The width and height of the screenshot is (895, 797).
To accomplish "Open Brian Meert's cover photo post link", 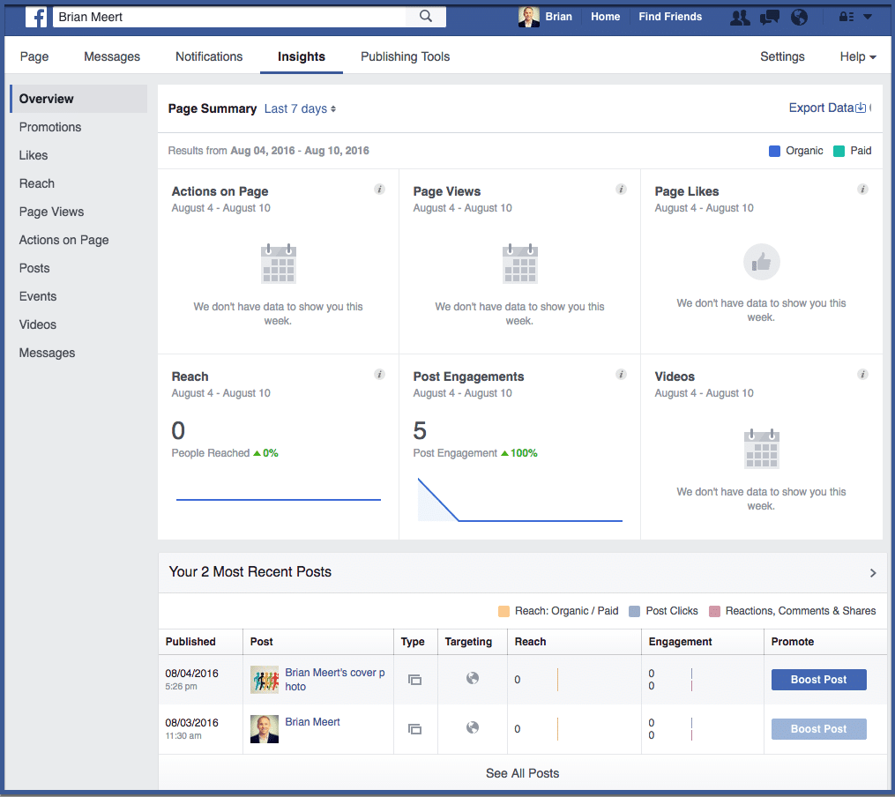I will (x=335, y=680).
